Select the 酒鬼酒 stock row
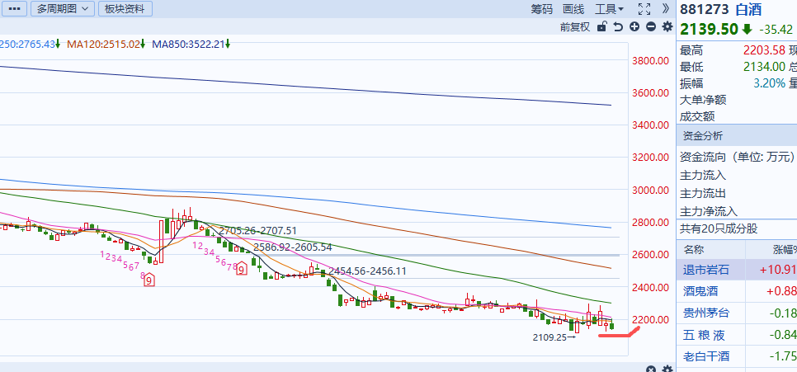The image size is (797, 372). 737,291
